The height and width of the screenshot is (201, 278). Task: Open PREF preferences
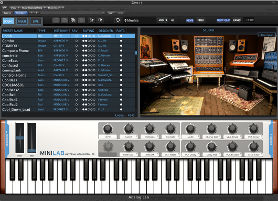(201, 20)
